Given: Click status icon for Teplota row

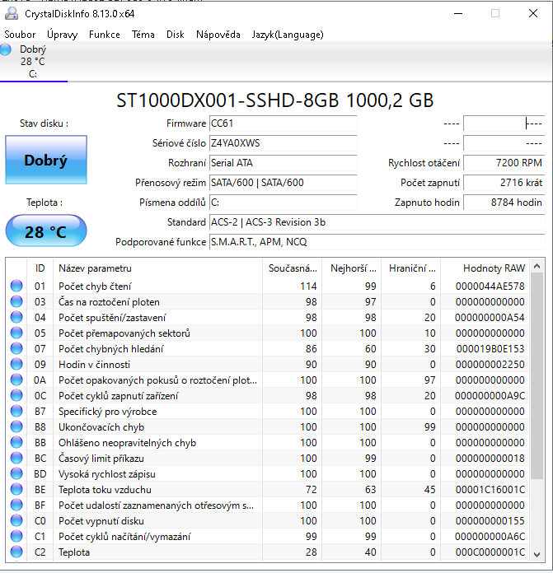Looking at the screenshot, I should click(x=16, y=552).
